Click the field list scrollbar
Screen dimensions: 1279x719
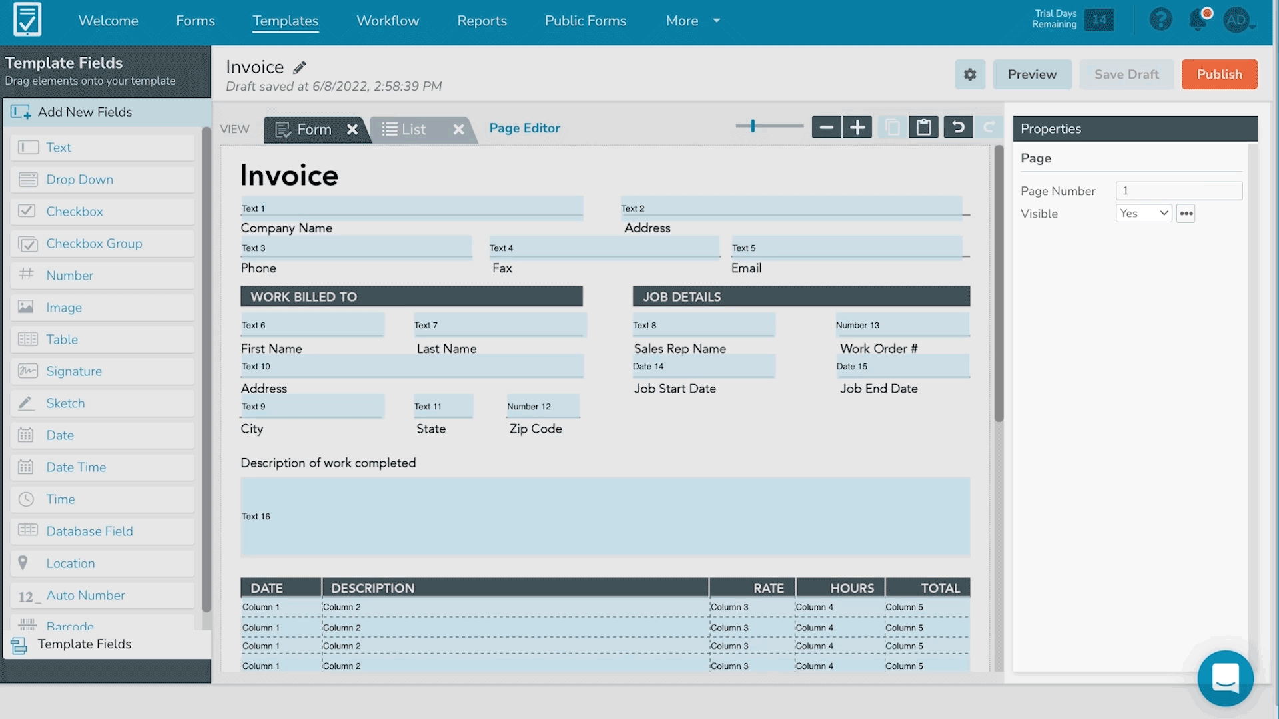(206, 369)
